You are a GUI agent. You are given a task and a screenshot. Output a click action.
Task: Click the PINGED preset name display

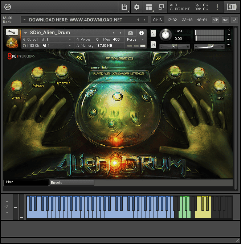tap(119, 58)
